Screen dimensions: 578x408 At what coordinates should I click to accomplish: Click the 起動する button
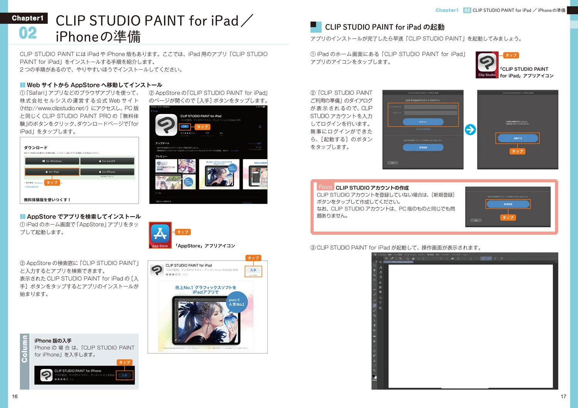click(x=518, y=138)
